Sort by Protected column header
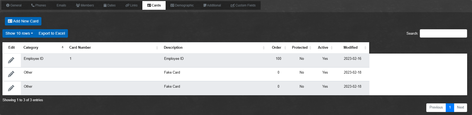 (300, 48)
